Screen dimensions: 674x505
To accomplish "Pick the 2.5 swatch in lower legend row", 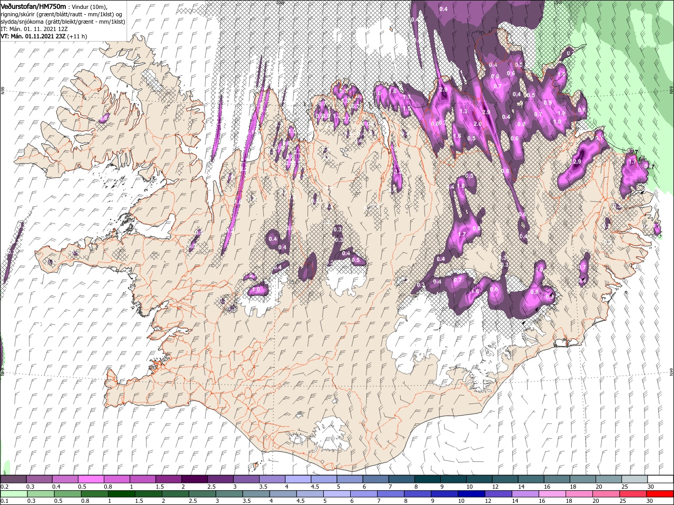I will pos(202,494).
